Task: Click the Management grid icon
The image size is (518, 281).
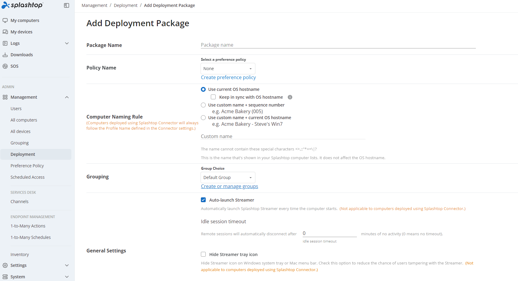Action: [x=5, y=97]
